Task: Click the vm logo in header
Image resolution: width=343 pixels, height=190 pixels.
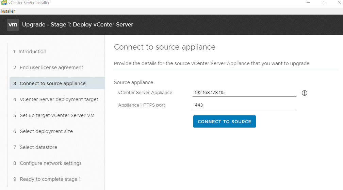Action: 13,25
